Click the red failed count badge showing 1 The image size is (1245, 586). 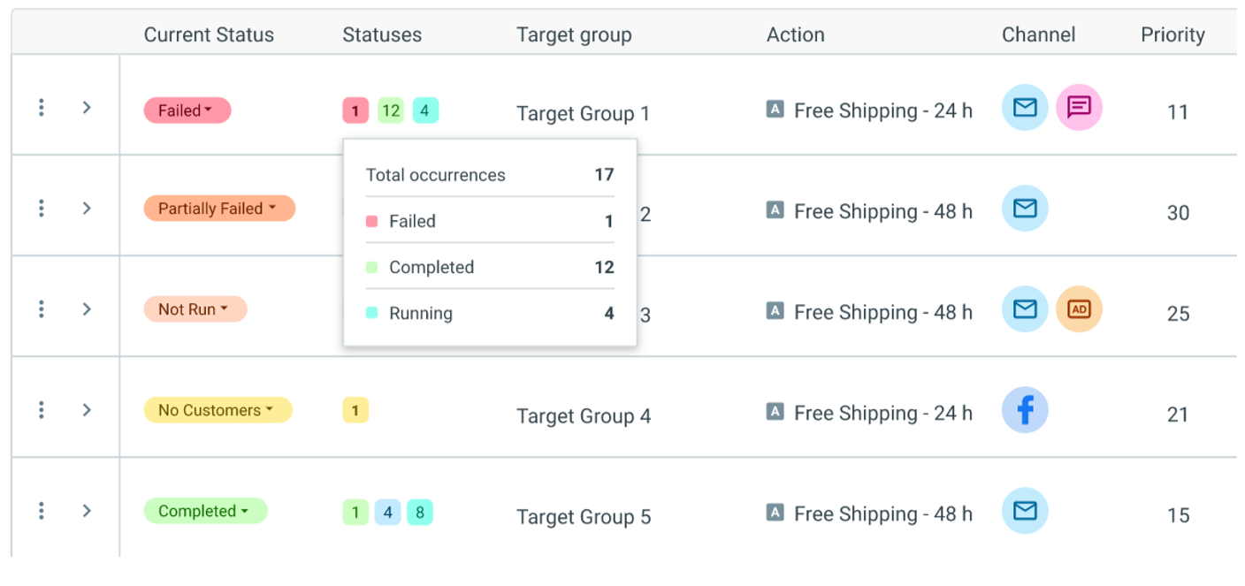pyautogui.click(x=355, y=110)
